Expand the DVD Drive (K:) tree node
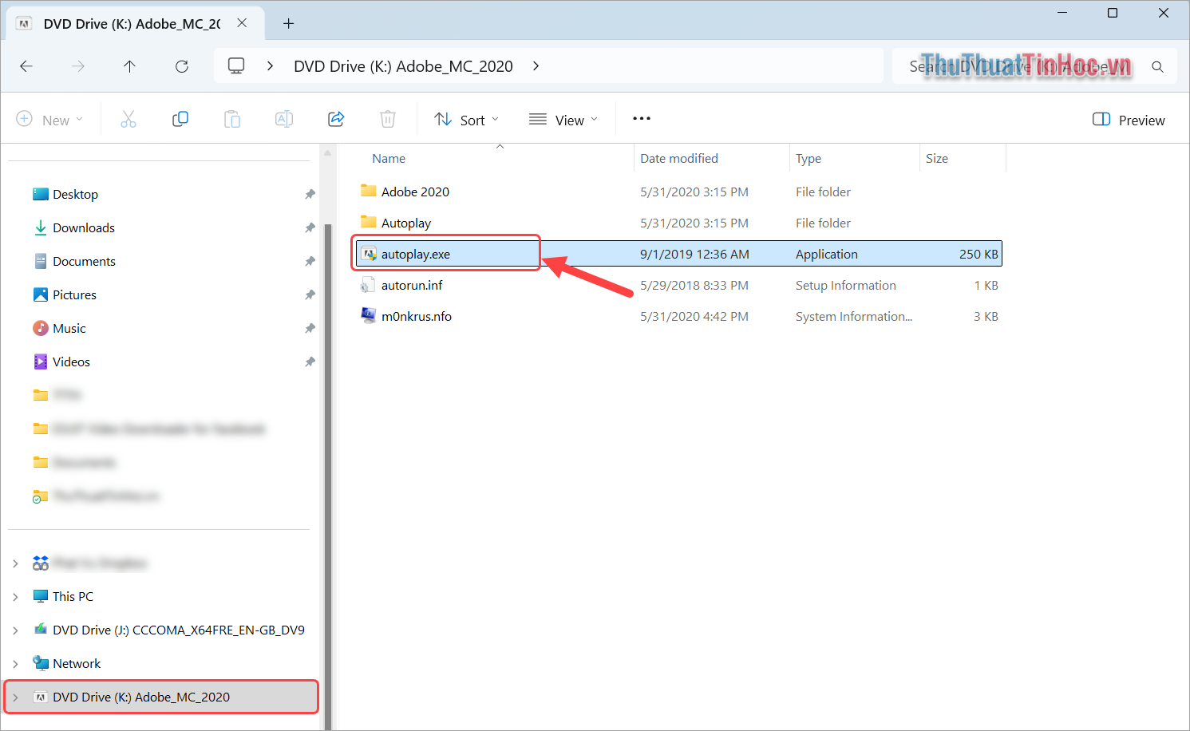The width and height of the screenshot is (1190, 731). (15, 697)
